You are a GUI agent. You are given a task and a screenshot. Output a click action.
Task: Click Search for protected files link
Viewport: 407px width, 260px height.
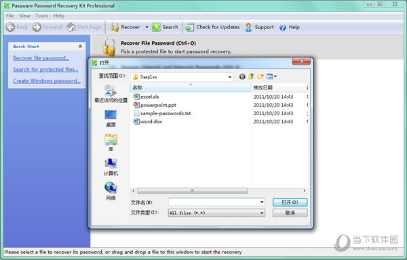[x=45, y=70]
